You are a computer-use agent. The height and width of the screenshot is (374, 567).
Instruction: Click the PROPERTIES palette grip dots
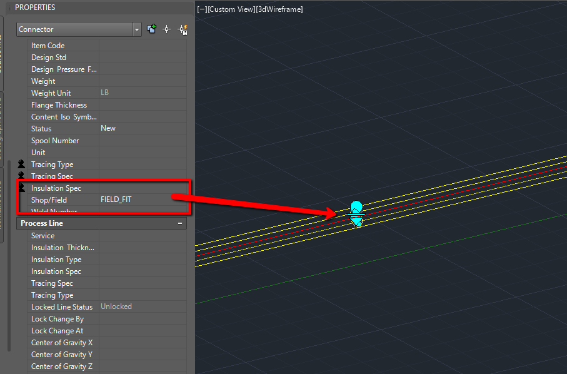pyautogui.click(x=10, y=8)
